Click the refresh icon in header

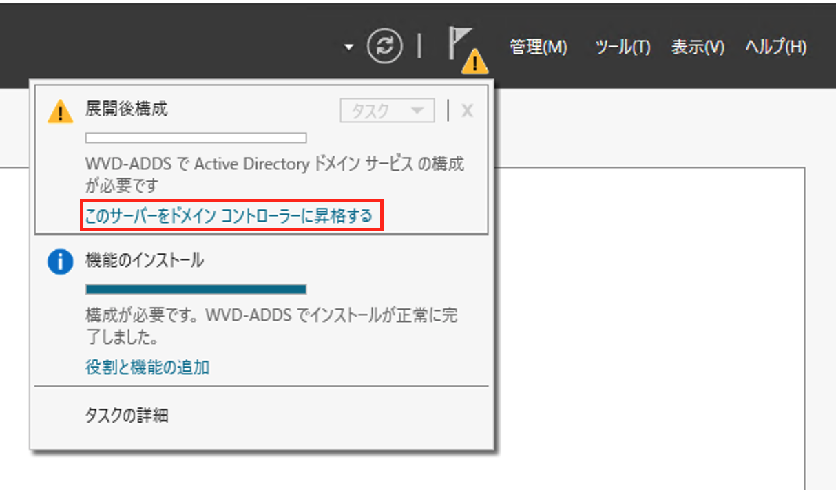(386, 46)
